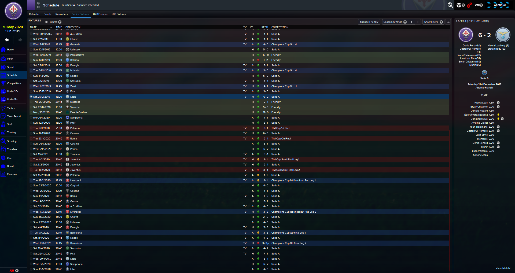
Task: Sort by the OPPOSITION column header
Action: pos(73,27)
